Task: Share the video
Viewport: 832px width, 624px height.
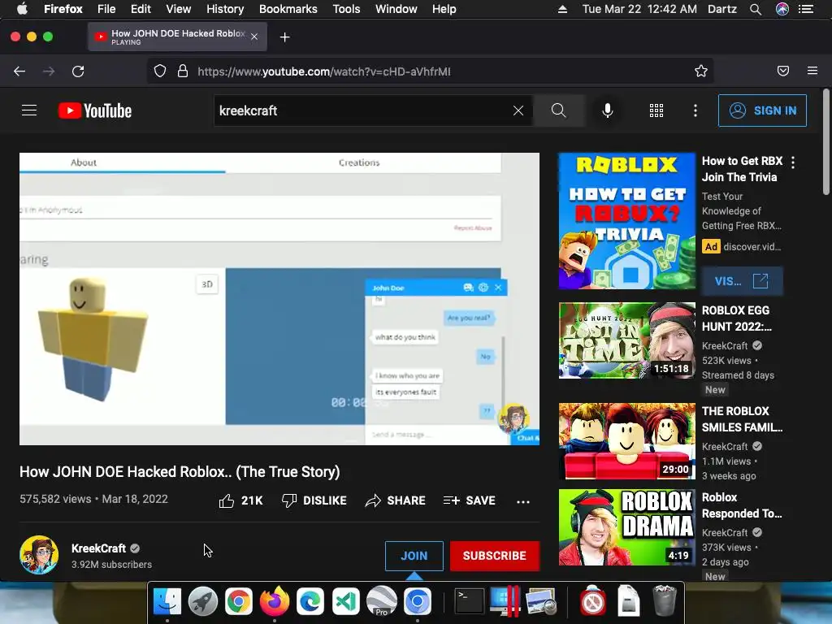Action: pos(396,500)
